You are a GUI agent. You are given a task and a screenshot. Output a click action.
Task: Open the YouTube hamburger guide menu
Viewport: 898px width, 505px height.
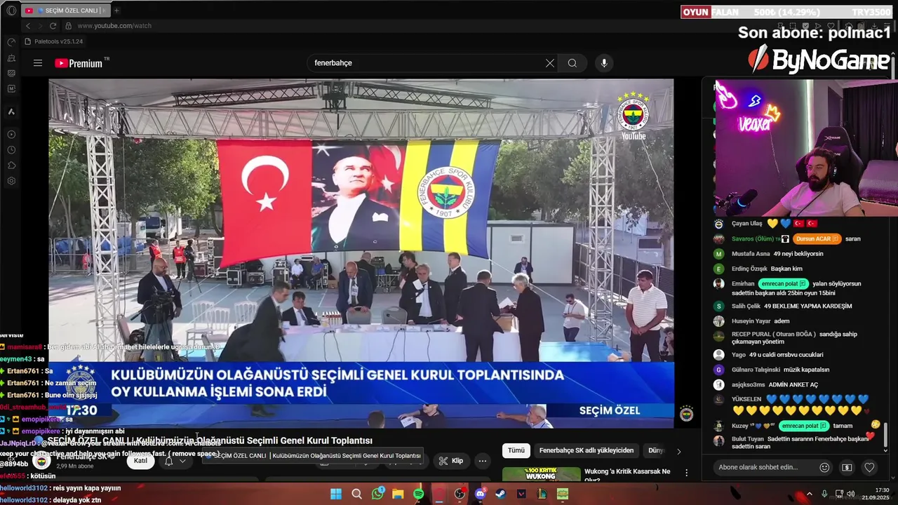click(38, 63)
